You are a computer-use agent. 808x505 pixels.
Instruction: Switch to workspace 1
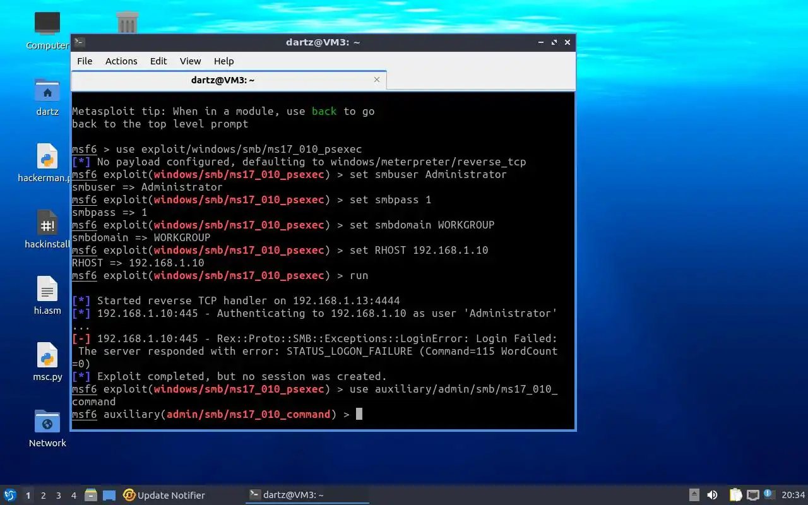(28, 496)
